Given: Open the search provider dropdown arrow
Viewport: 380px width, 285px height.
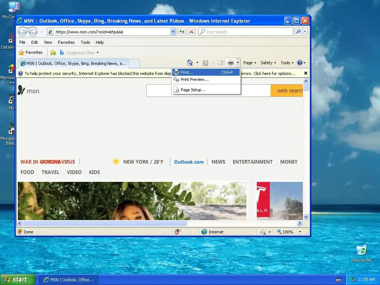Looking at the screenshot, I should tap(305, 32).
